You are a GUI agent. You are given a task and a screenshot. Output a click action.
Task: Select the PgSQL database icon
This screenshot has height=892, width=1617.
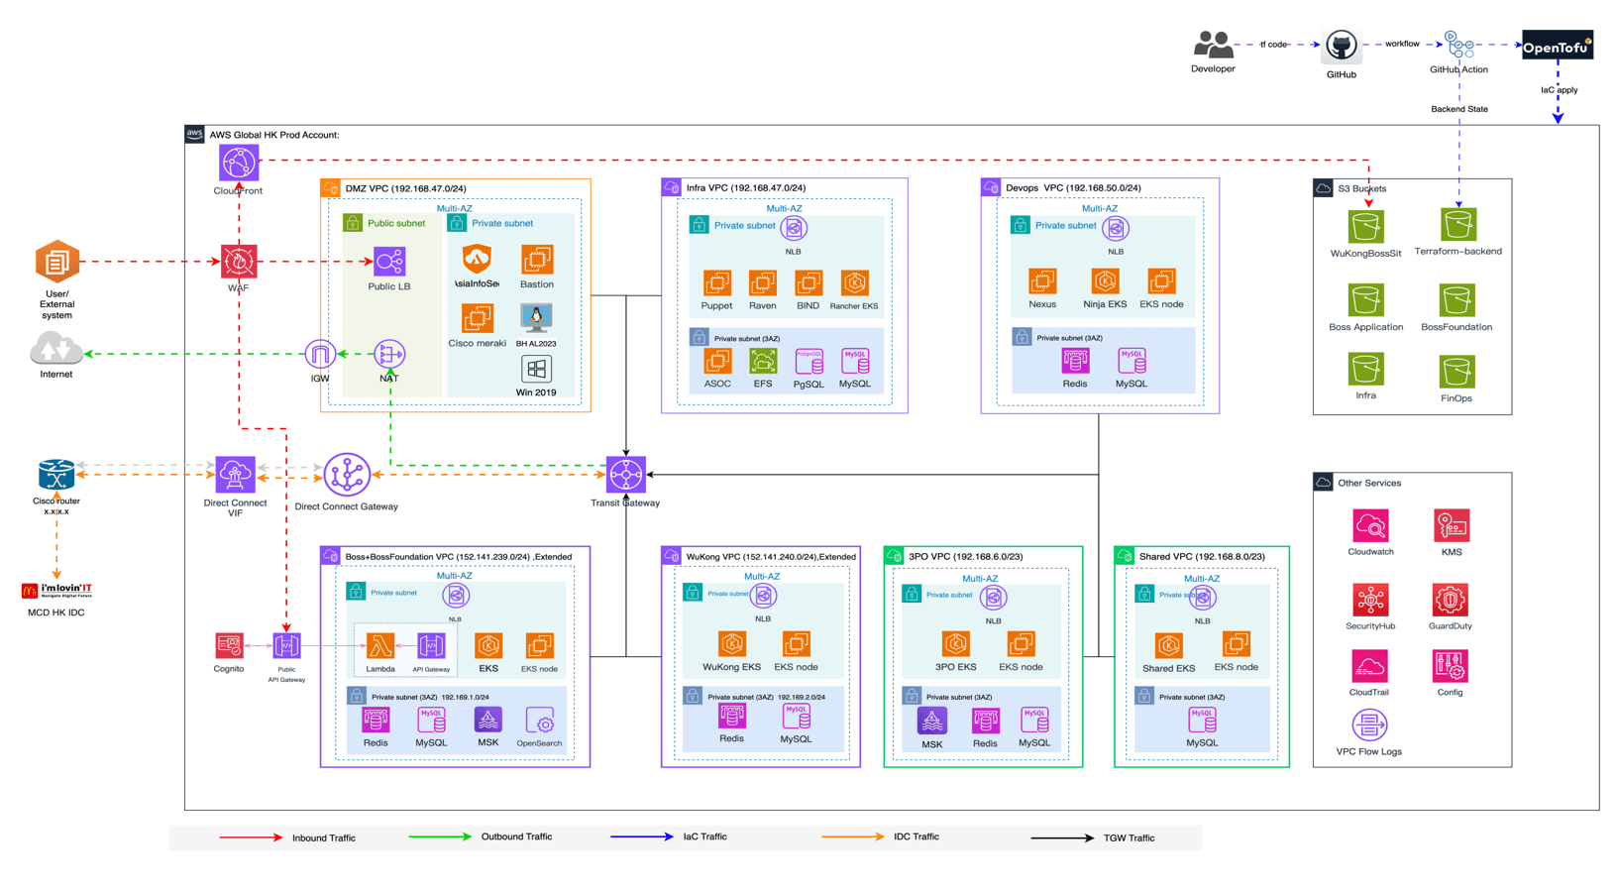(x=808, y=361)
